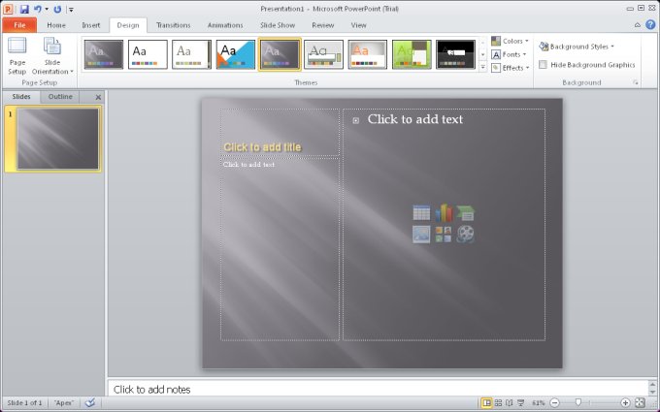
Task: Open the Insert ribbon tab
Action: [x=91, y=25]
